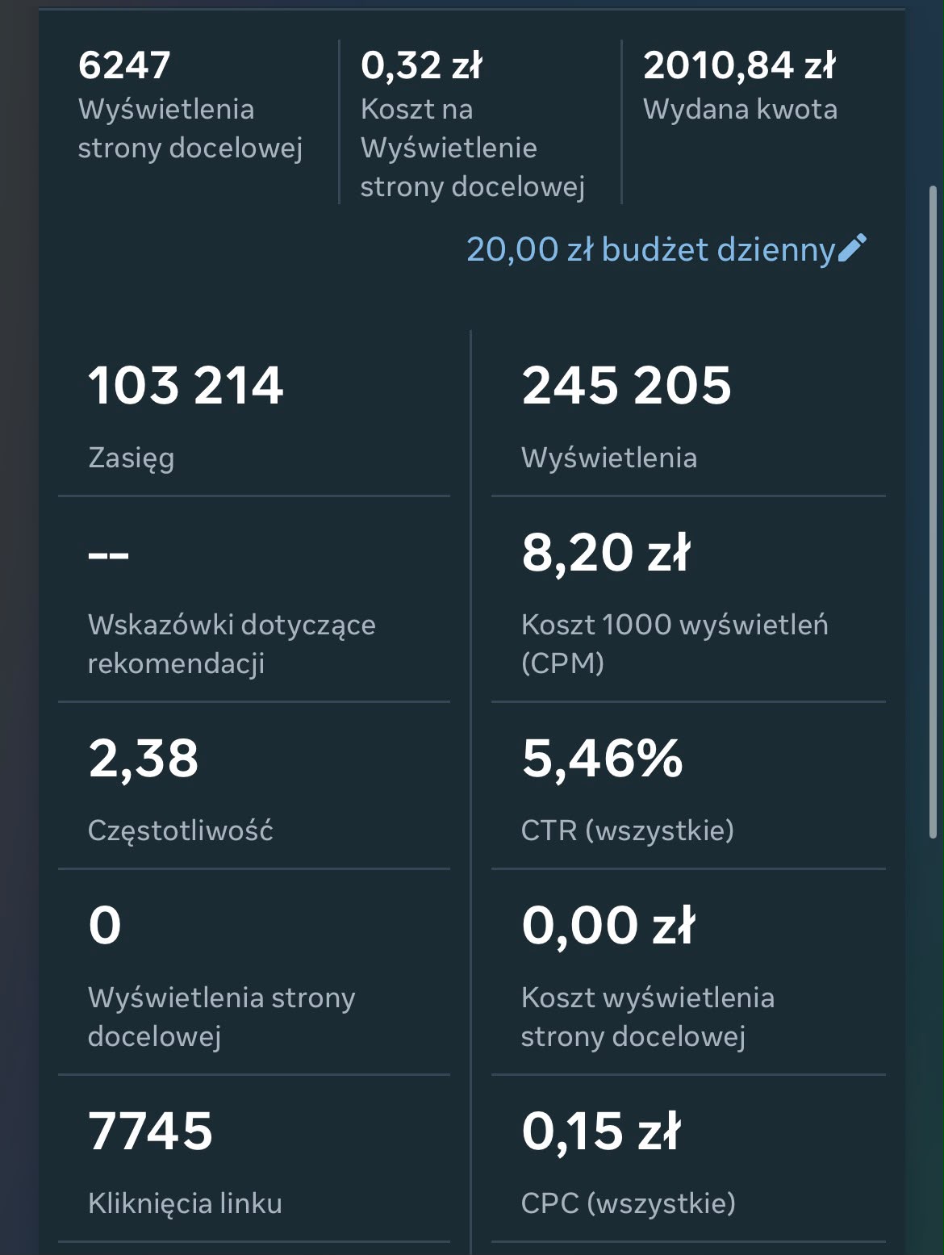Click the Częstotliwość label
944x1255 pixels.
[180, 830]
